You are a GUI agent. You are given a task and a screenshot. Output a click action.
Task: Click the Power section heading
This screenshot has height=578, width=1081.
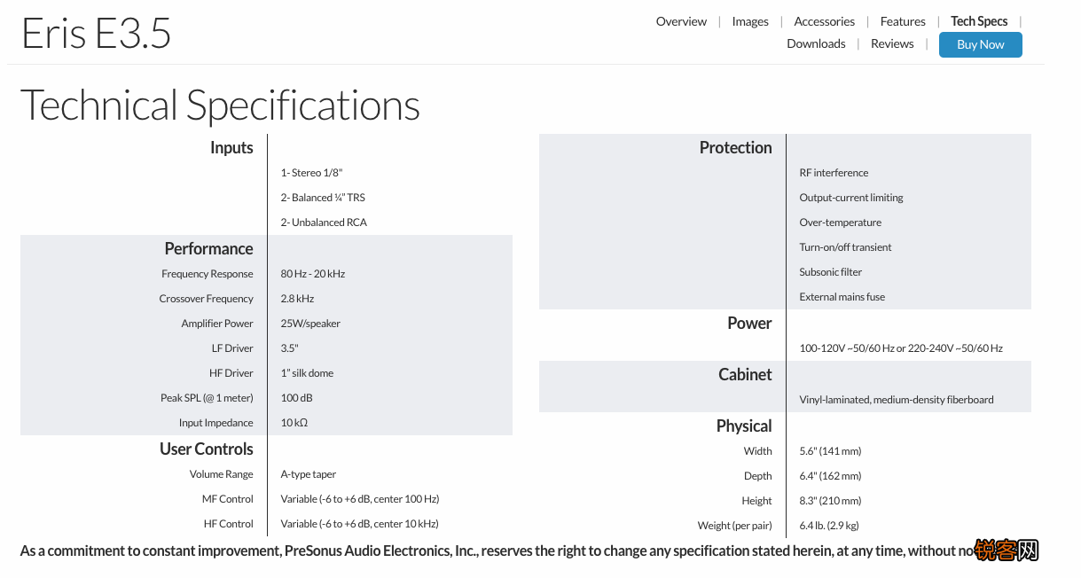[x=749, y=324]
